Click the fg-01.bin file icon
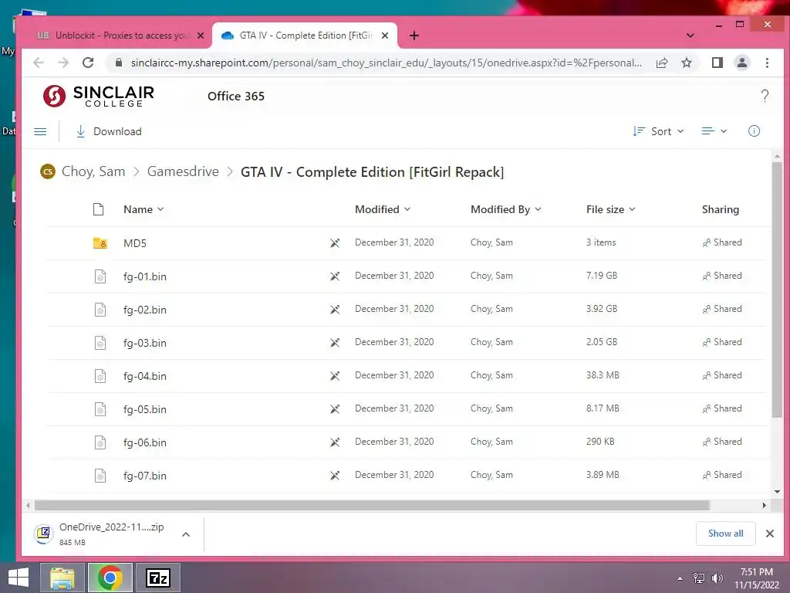The image size is (790, 593). coord(100,276)
